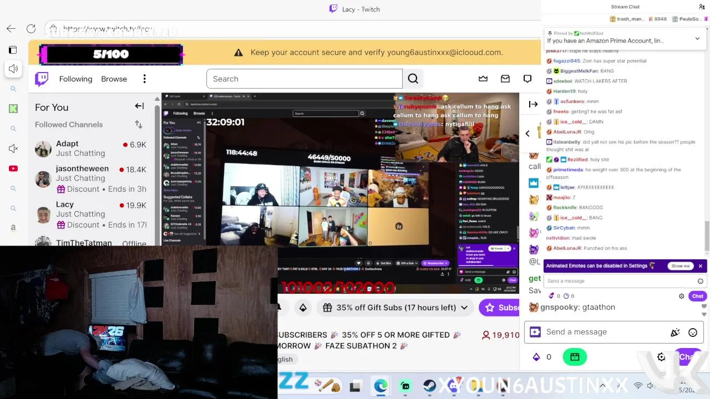Click PauloSo in the gift leaderboard
This screenshot has height=399, width=710.
click(687, 19)
